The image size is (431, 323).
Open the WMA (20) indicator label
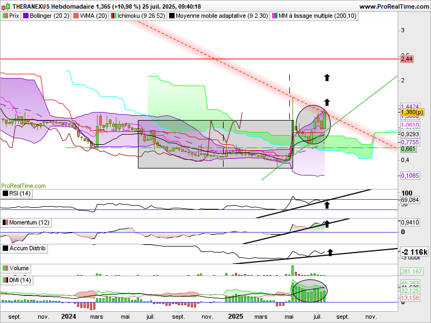pos(90,16)
